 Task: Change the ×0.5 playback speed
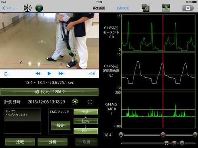click(92, 74)
